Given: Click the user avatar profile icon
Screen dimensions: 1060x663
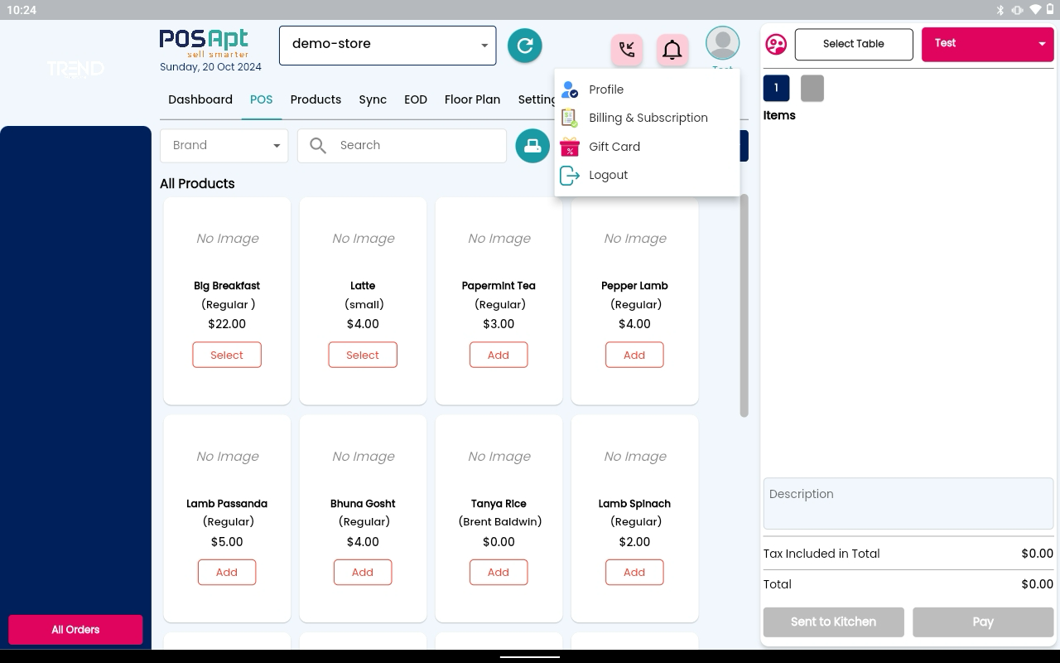Looking at the screenshot, I should pos(722,43).
